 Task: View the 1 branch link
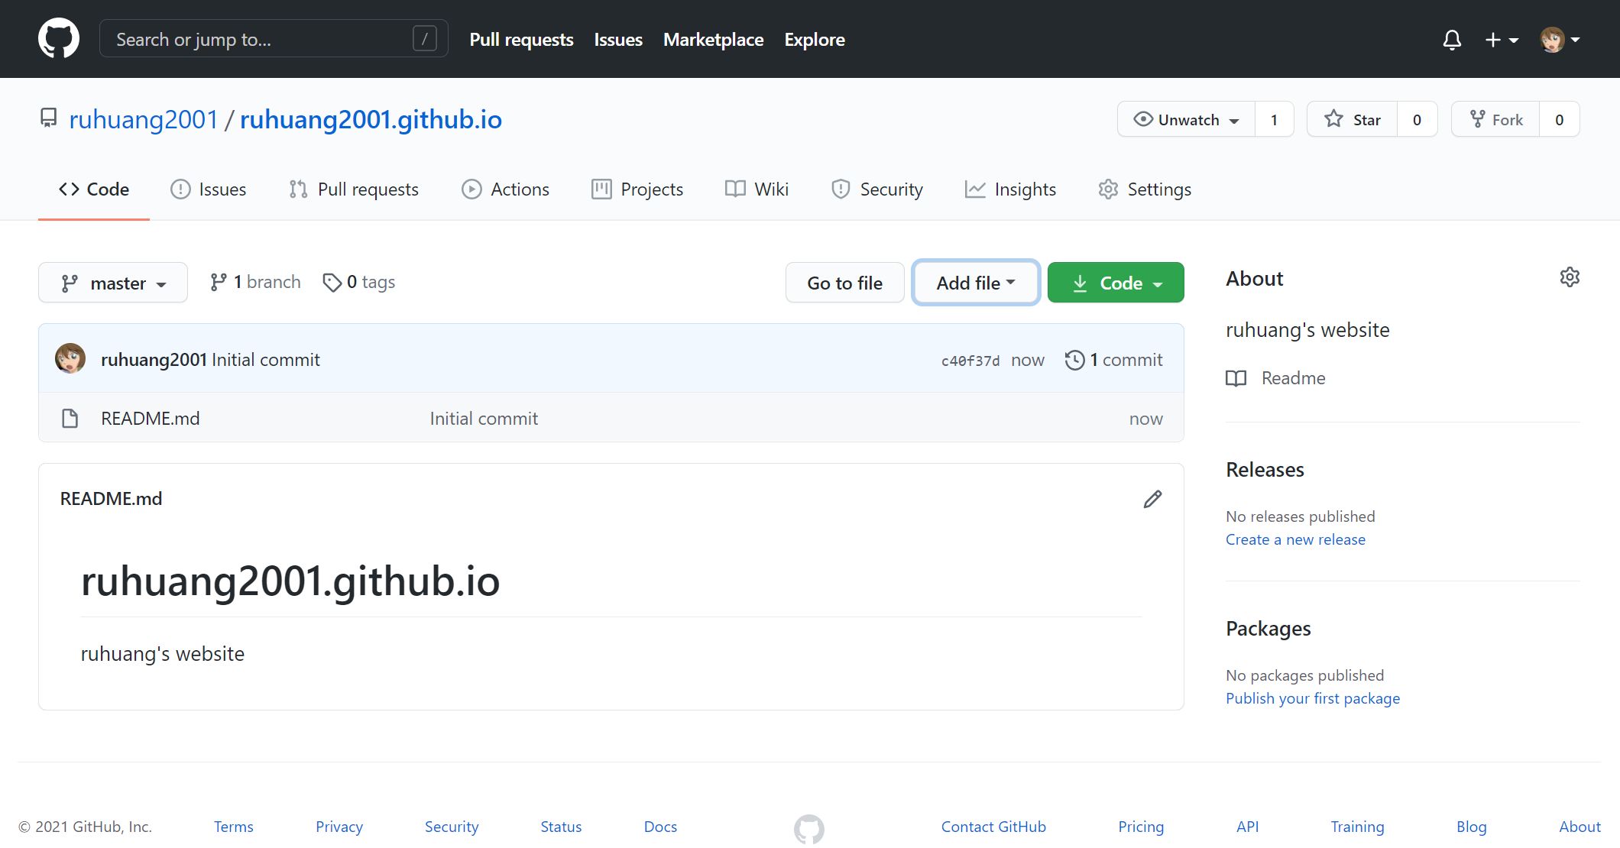255,282
